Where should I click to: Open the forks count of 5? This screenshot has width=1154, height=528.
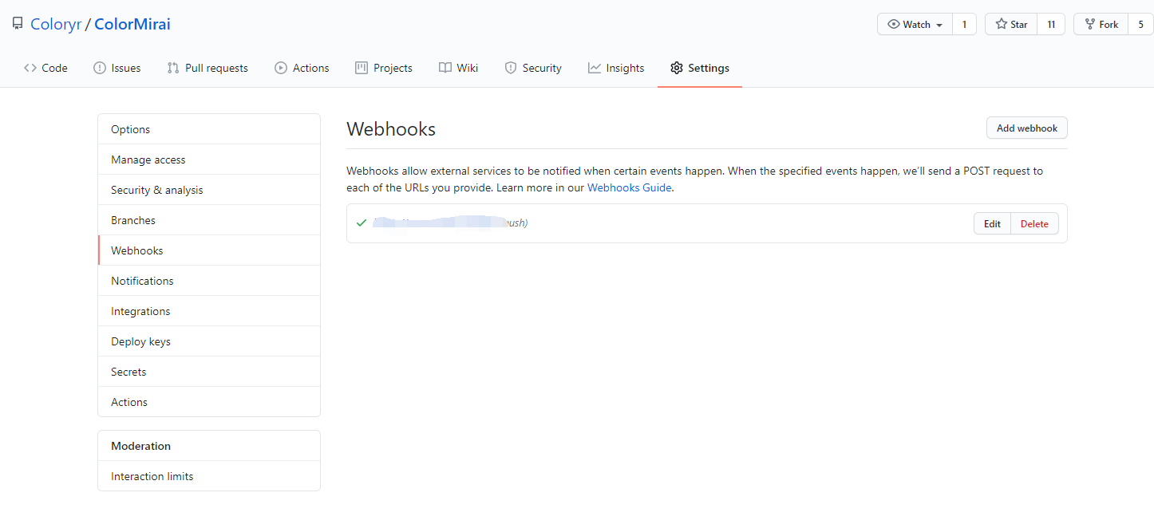[1140, 25]
